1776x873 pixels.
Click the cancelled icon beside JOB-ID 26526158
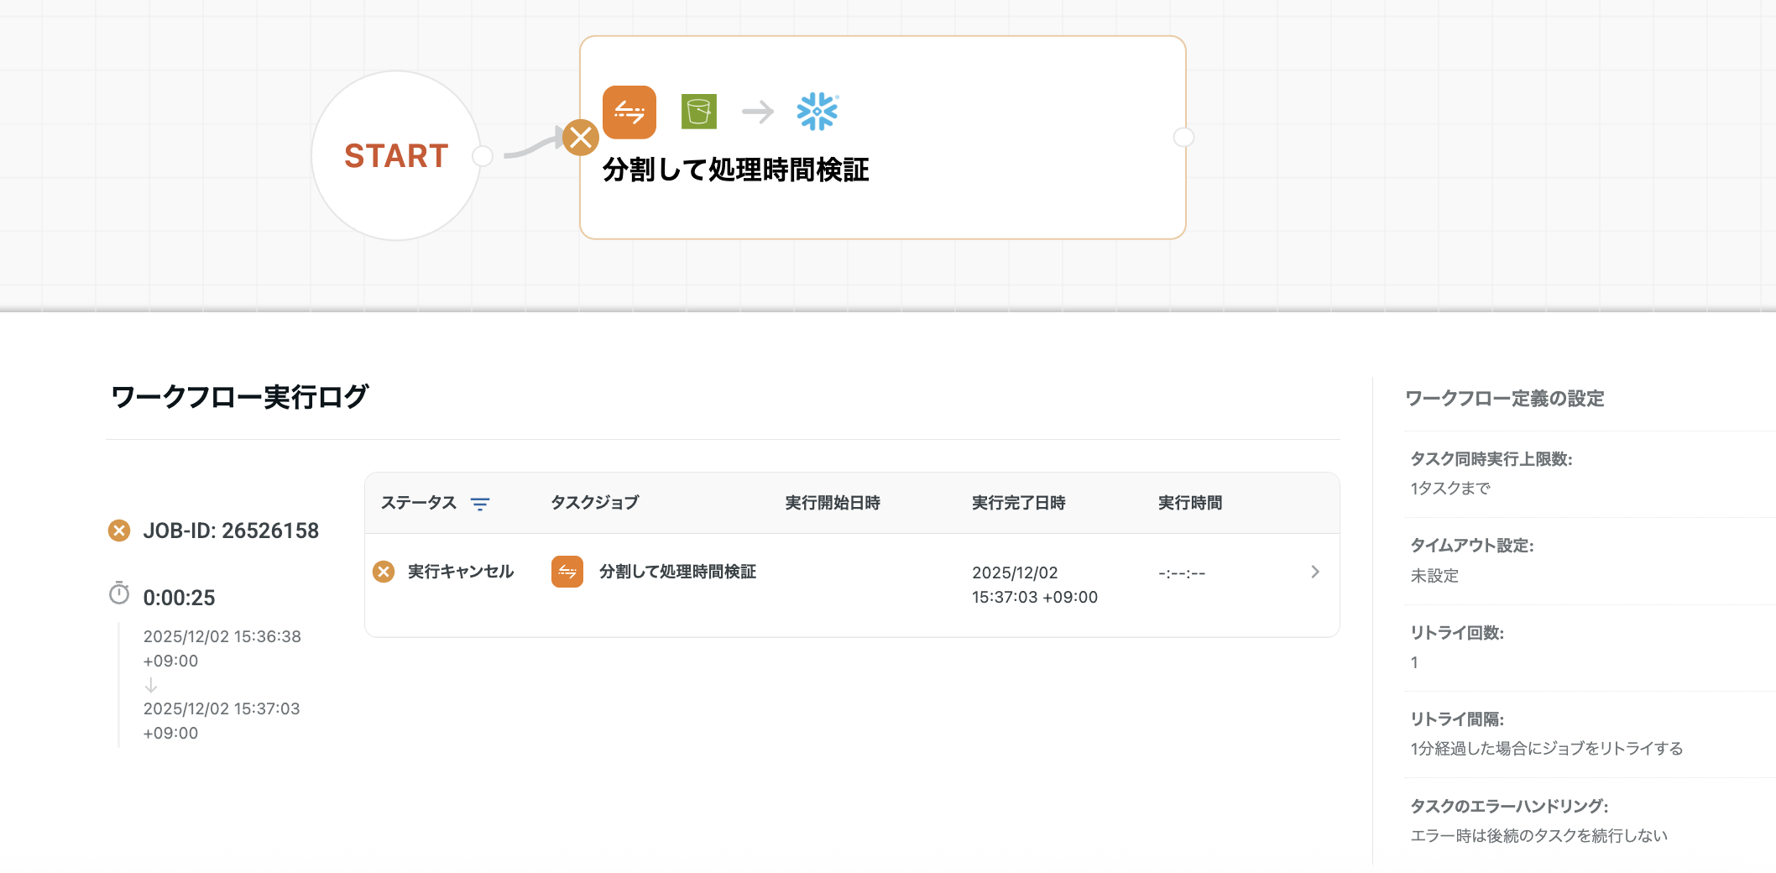pyautogui.click(x=119, y=531)
